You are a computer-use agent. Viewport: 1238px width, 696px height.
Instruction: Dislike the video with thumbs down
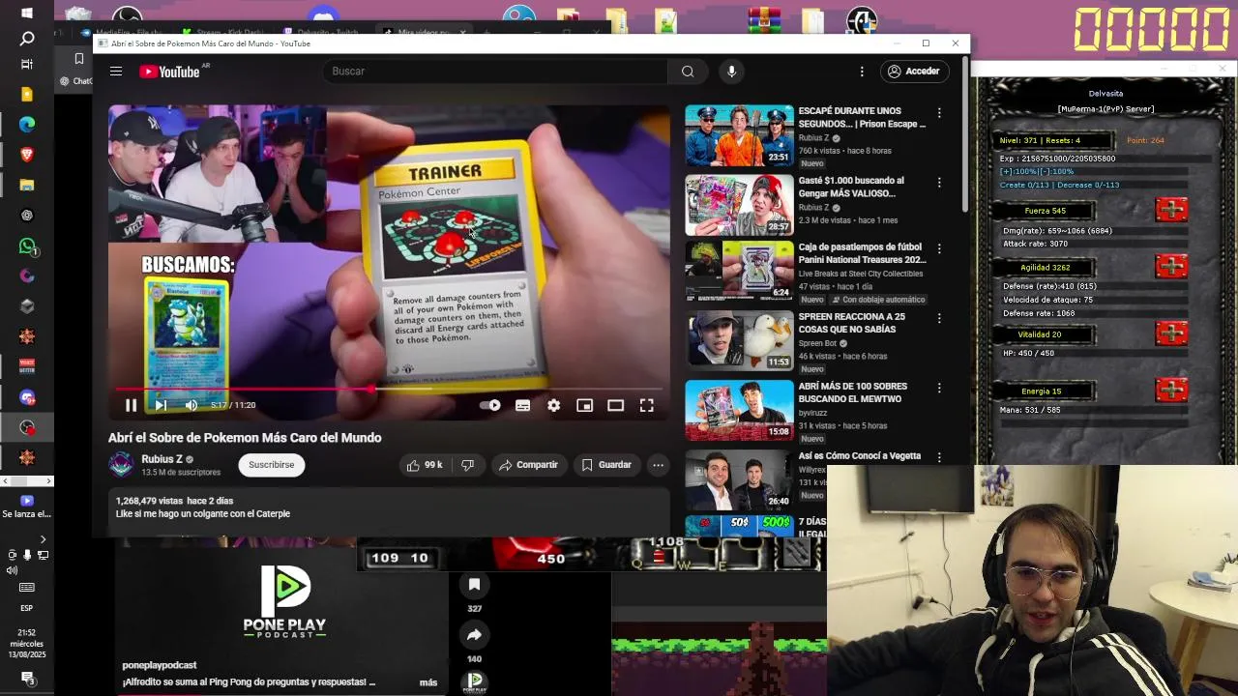pyautogui.click(x=468, y=465)
